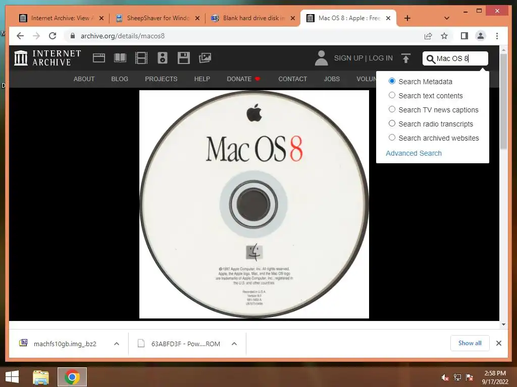
Task: Toggle the Chrome side panel icon
Action: pyautogui.click(x=464, y=36)
